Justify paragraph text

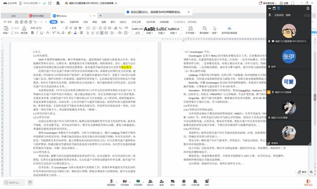coord(102,33)
